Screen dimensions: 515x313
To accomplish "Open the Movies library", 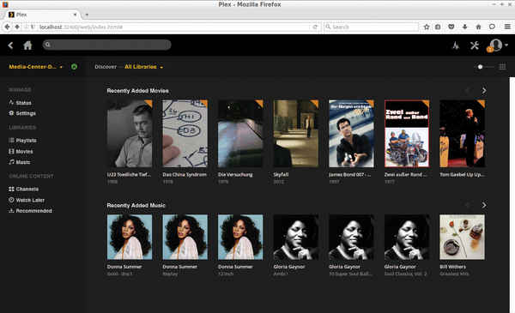I will click(x=21, y=151).
